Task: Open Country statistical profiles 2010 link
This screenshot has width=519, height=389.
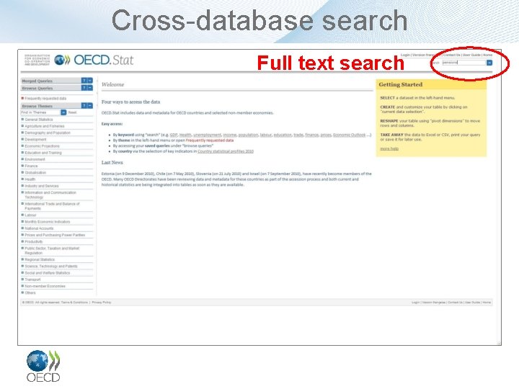Action: (x=226, y=151)
